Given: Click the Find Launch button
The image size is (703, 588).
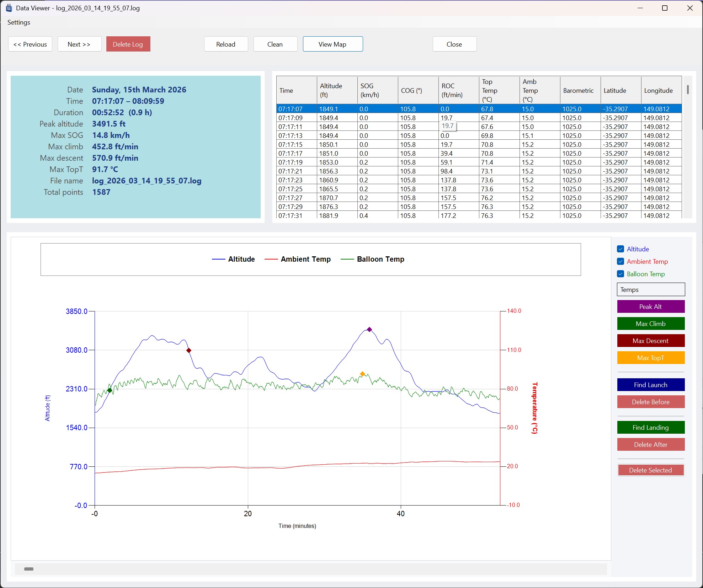Looking at the screenshot, I should pyautogui.click(x=651, y=385).
